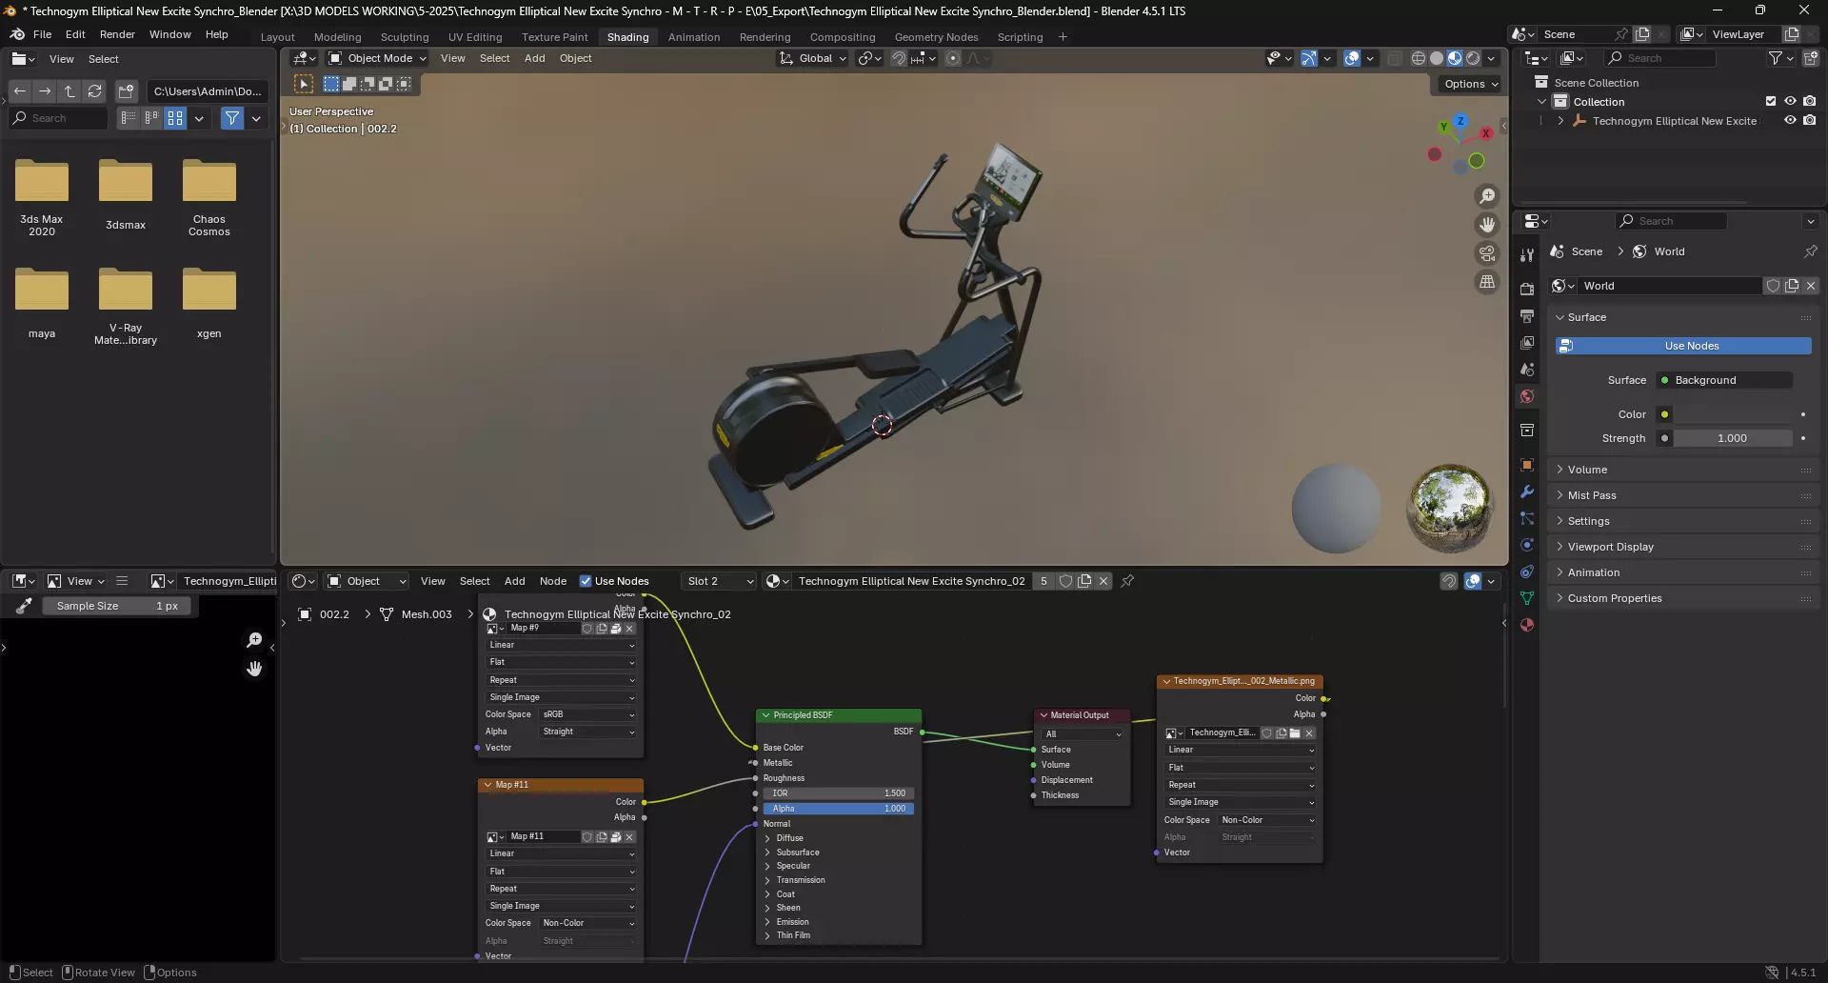Toggle proportional editing in viewport header
Viewport: 1828px width, 983px height.
click(x=953, y=58)
